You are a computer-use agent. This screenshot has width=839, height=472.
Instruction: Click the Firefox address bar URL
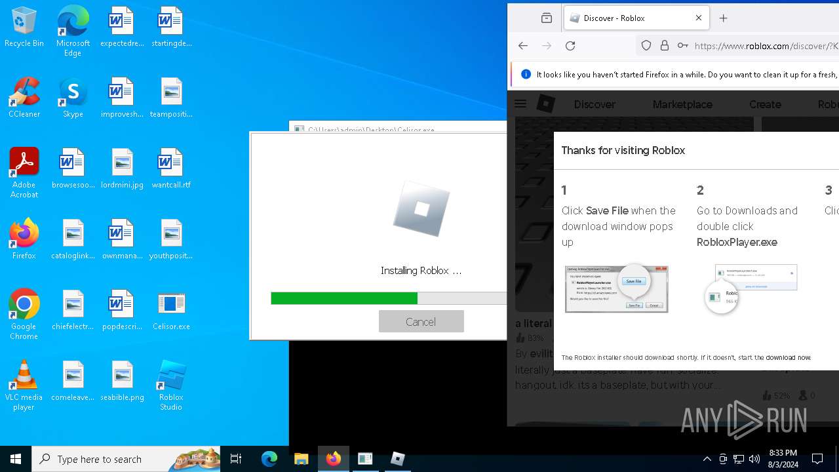[x=766, y=46]
